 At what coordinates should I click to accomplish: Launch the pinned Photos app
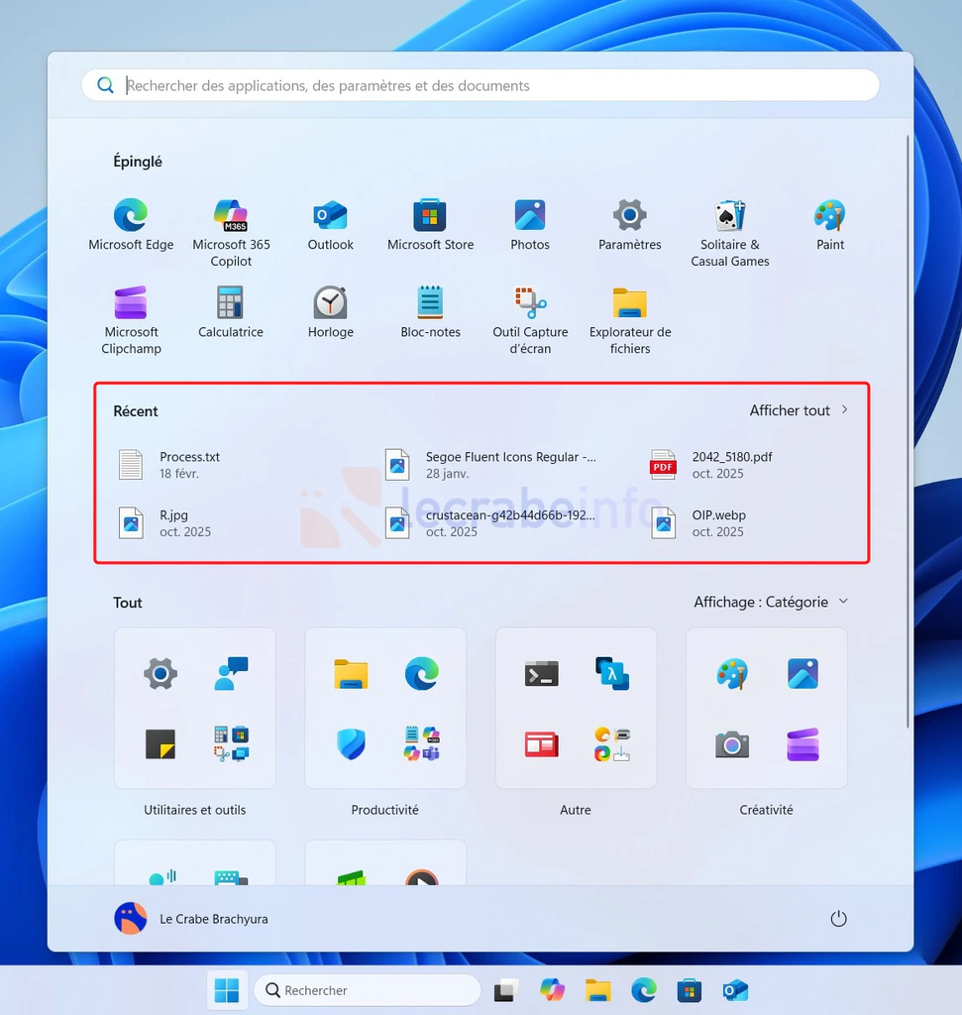pos(530,225)
